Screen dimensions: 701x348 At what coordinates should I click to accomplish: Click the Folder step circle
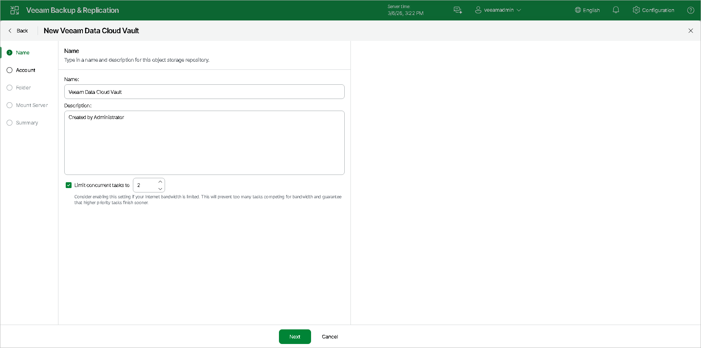[9, 88]
